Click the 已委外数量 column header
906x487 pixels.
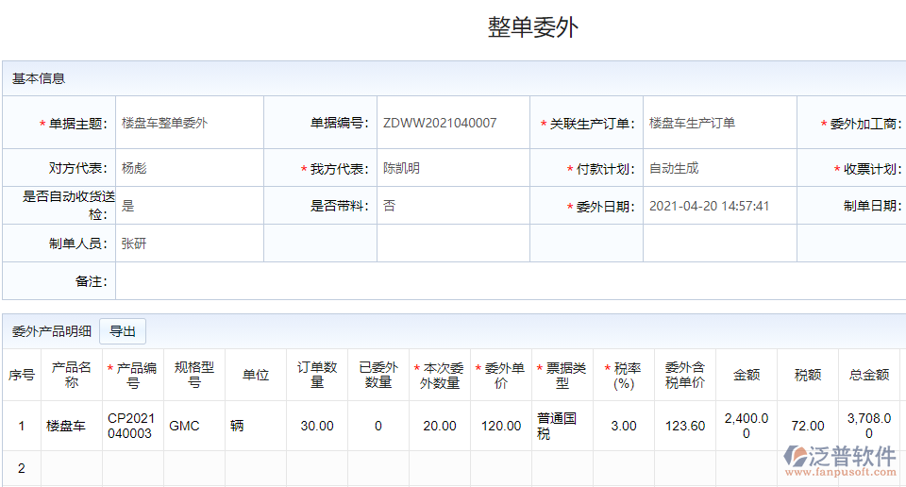click(x=378, y=375)
